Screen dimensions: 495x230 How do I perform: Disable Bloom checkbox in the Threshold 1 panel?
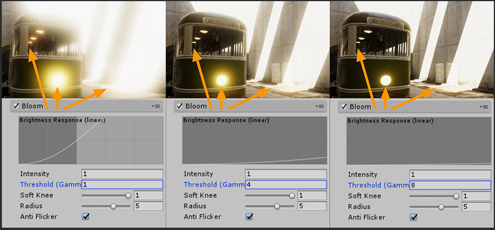click(x=15, y=106)
